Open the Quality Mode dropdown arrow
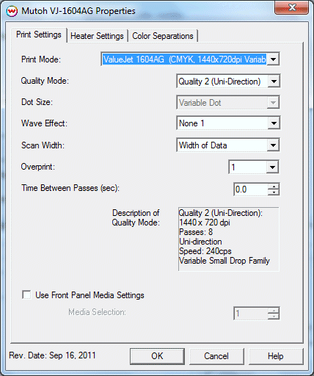Image resolution: width=314 pixels, height=376 pixels. tap(274, 82)
